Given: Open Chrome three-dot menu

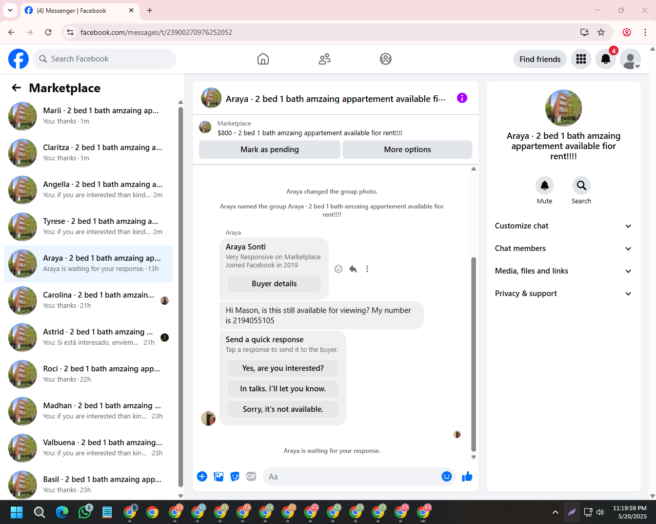Looking at the screenshot, I should coord(645,32).
